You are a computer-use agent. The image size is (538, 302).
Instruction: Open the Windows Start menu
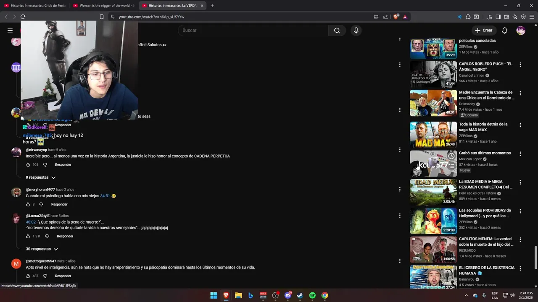click(214, 295)
